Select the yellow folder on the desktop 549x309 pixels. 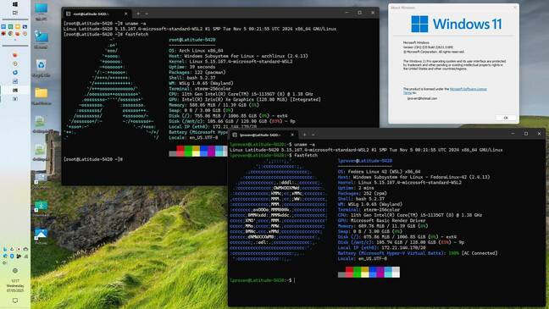pos(41,96)
